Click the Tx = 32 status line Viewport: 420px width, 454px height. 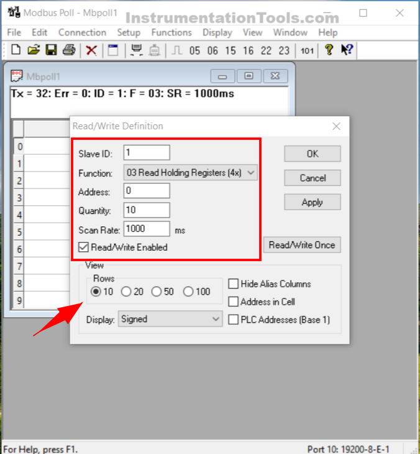pyautogui.click(x=122, y=93)
